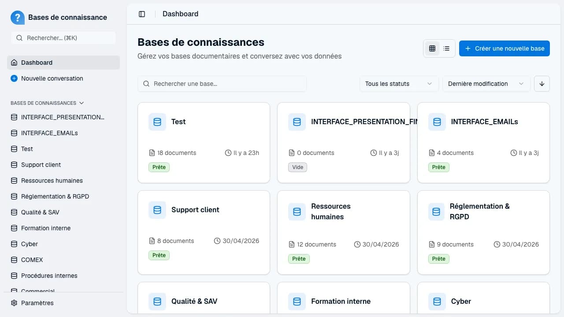Click Cyber card database icon
This screenshot has width=564, height=317.
point(437,302)
